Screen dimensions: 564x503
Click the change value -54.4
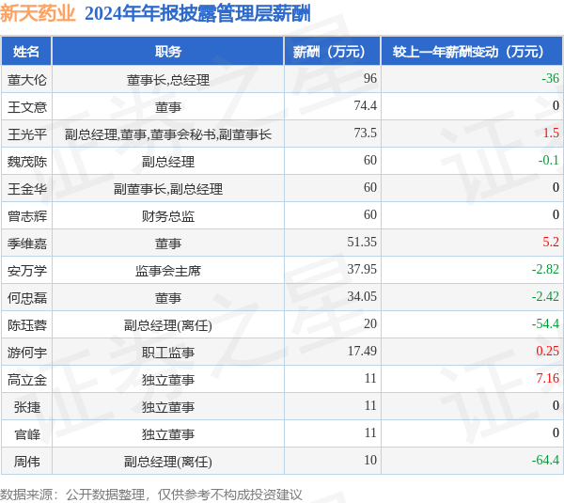(x=545, y=324)
